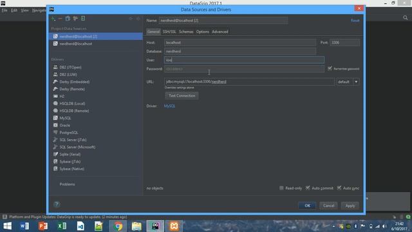The height and width of the screenshot is (232, 412).
Task: Click the Host input field
Action: (240, 43)
